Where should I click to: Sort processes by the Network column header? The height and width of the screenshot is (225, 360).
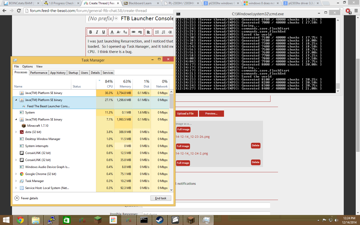tap(160, 84)
